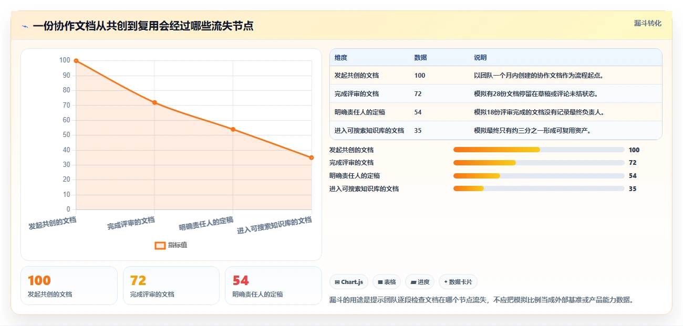
Task: Click the x-axis label 明确责任人的定稿
Action: (x=206, y=224)
